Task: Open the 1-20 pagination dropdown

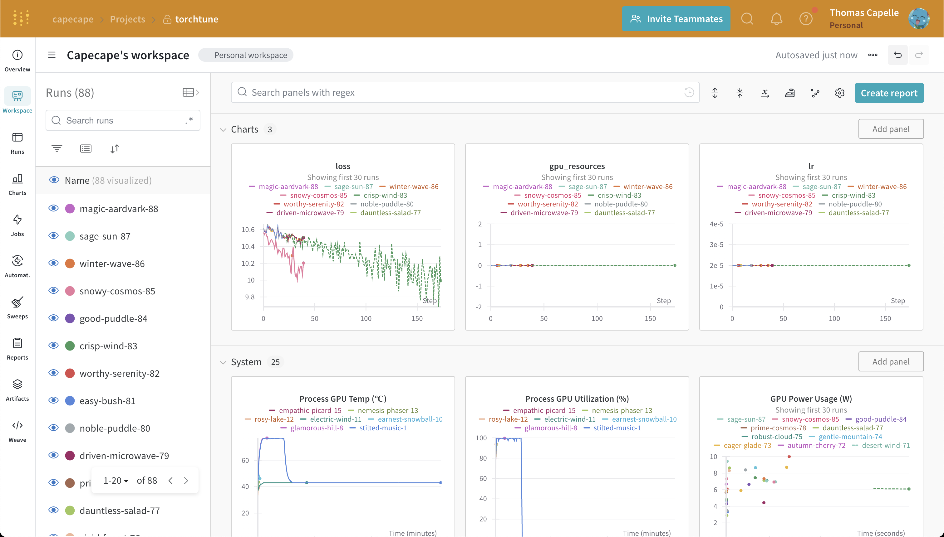Action: [x=116, y=481]
